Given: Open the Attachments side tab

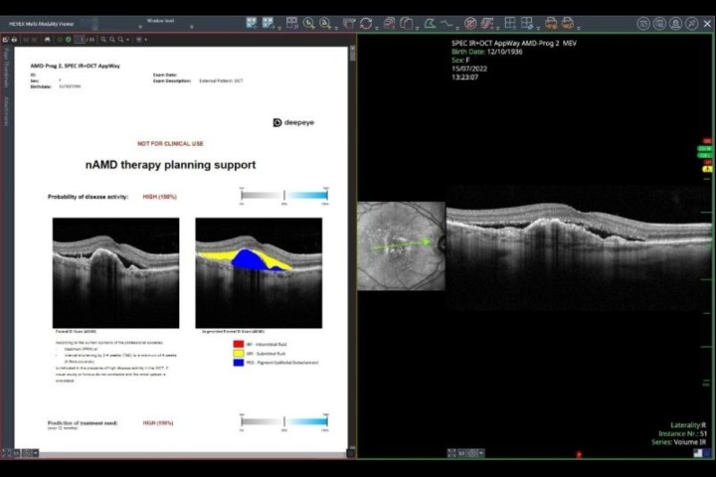Looking at the screenshot, I should (6, 109).
